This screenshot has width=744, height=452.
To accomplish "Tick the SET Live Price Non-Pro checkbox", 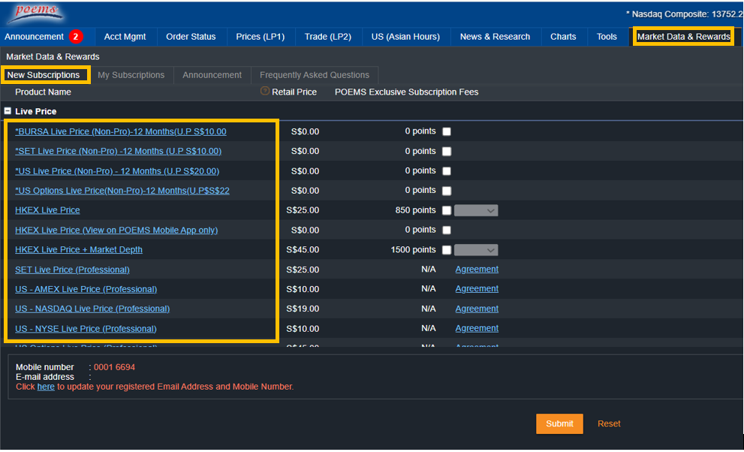I will (447, 152).
